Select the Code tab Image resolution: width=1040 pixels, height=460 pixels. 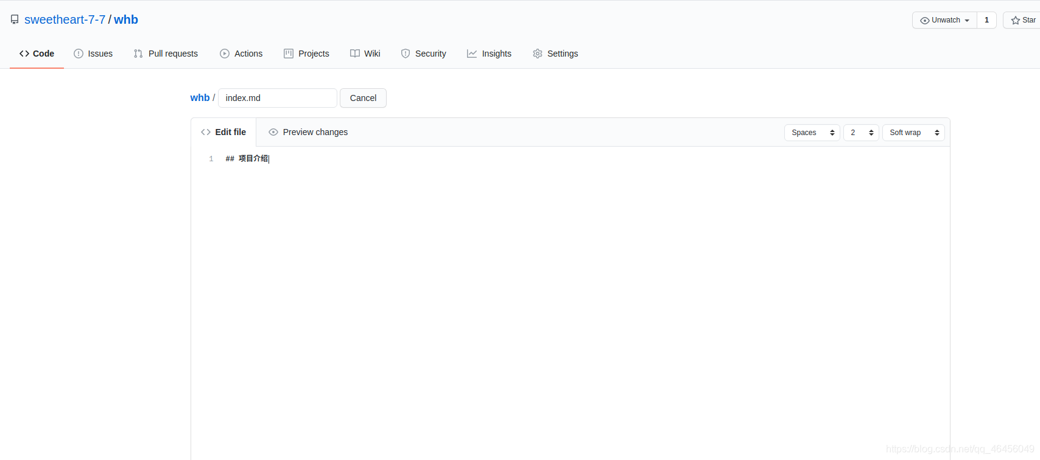[37, 54]
